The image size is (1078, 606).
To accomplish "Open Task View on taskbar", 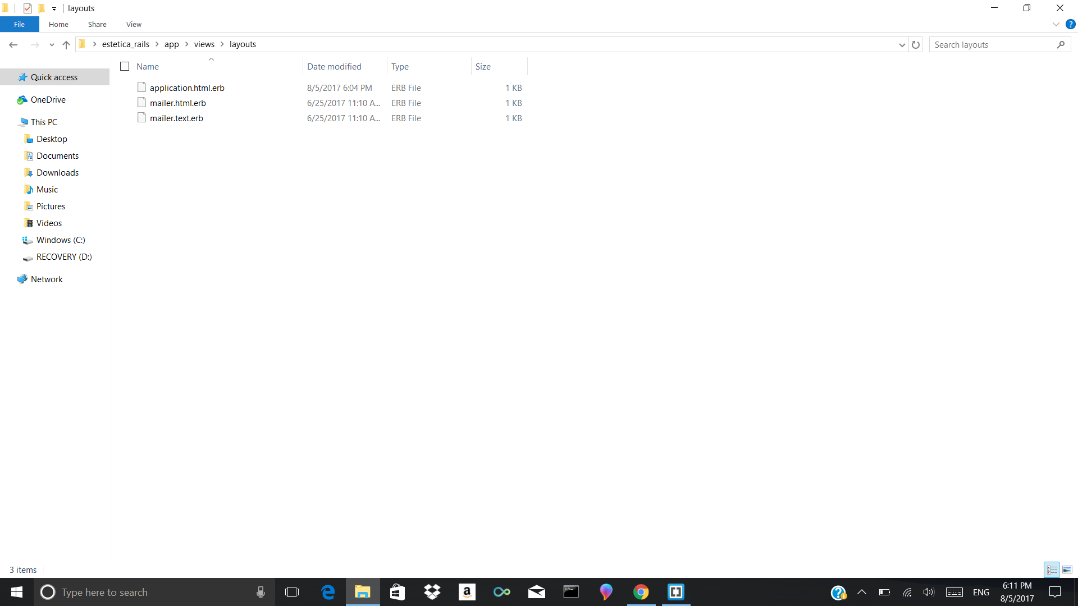I will [292, 592].
